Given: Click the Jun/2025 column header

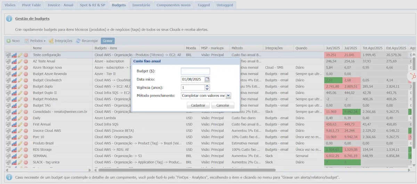Looking at the screenshot, I should (x=333, y=48).
